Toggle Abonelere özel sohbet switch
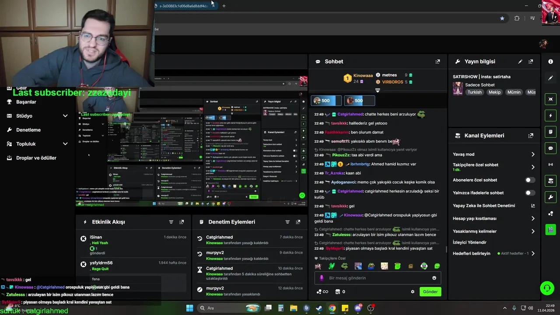The height and width of the screenshot is (315, 560). 530,180
